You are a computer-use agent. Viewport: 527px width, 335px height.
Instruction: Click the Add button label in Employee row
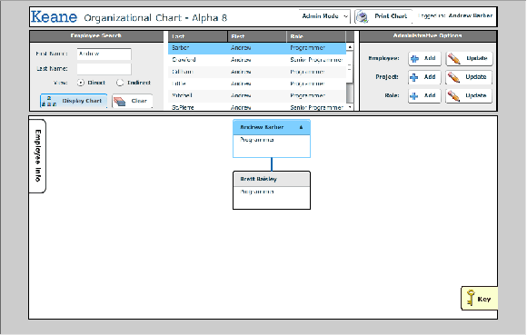pyautogui.click(x=430, y=58)
